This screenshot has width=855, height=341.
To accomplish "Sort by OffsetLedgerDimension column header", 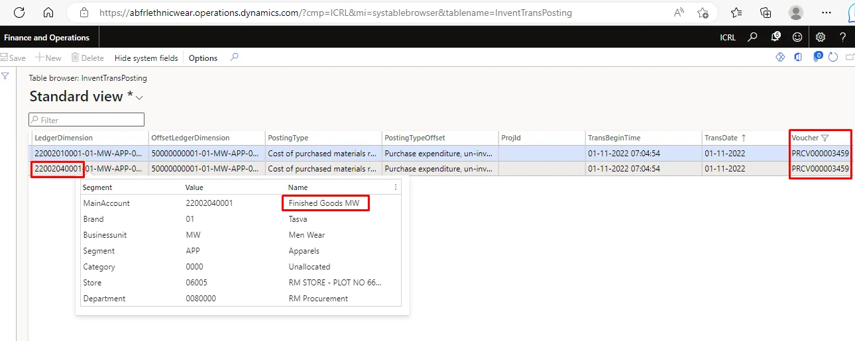I will 190,138.
